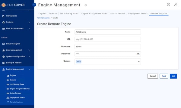
Task: Click the Password input field
Action: tap(108, 54)
